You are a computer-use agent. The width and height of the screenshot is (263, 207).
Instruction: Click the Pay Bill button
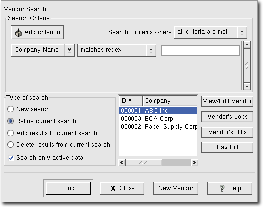tap(227, 147)
